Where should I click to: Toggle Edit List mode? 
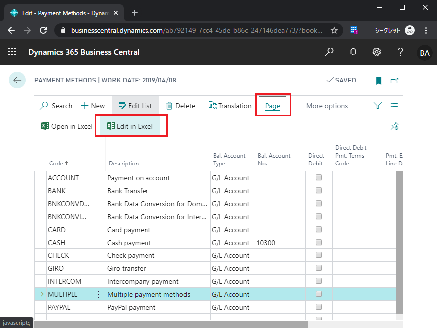click(x=135, y=106)
